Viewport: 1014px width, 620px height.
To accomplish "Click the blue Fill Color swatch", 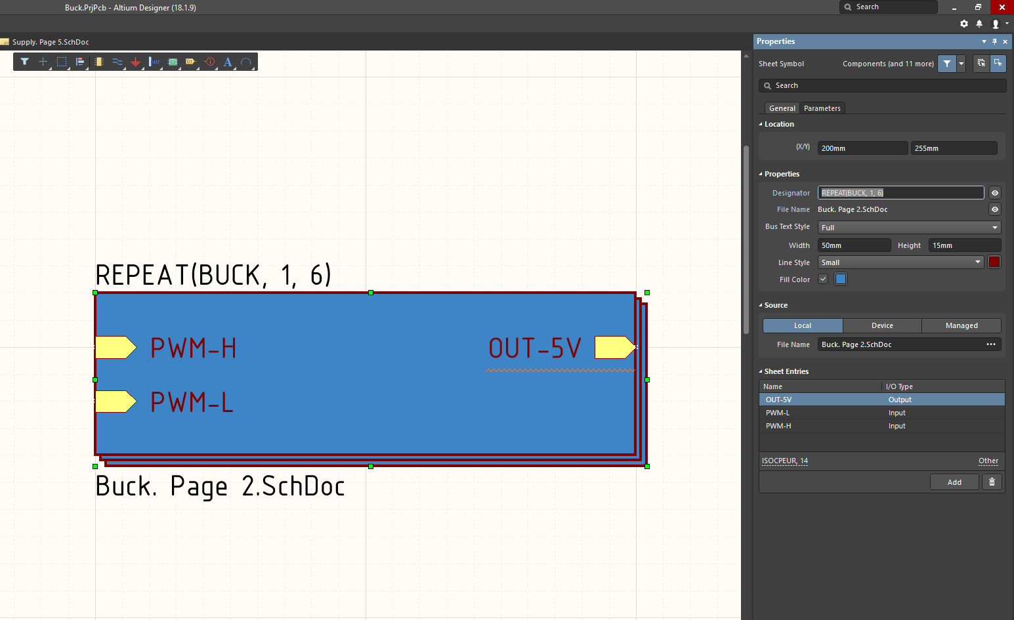I will click(x=841, y=279).
